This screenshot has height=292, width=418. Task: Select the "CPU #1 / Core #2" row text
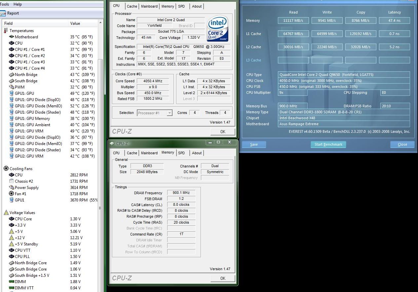[30, 56]
